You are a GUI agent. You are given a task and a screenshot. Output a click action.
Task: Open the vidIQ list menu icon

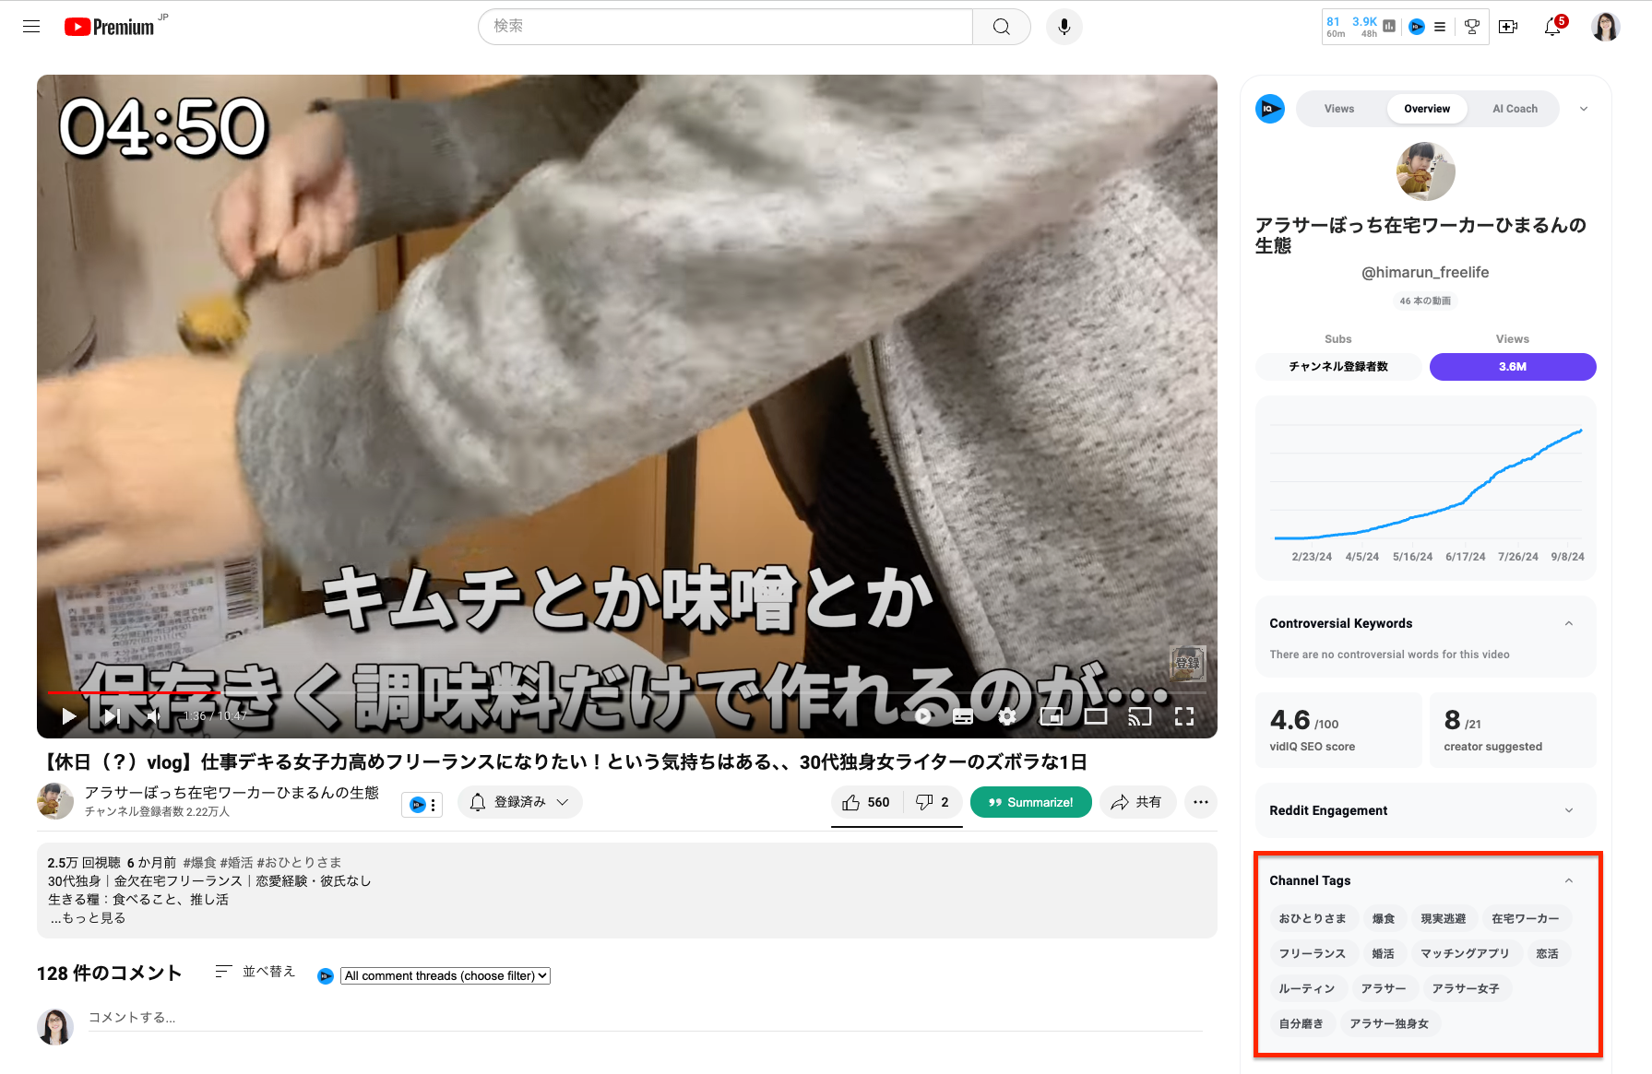[1440, 27]
